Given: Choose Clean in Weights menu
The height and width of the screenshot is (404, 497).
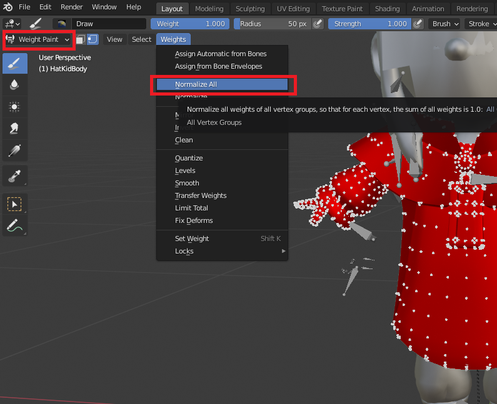Looking at the screenshot, I should (x=222, y=140).
